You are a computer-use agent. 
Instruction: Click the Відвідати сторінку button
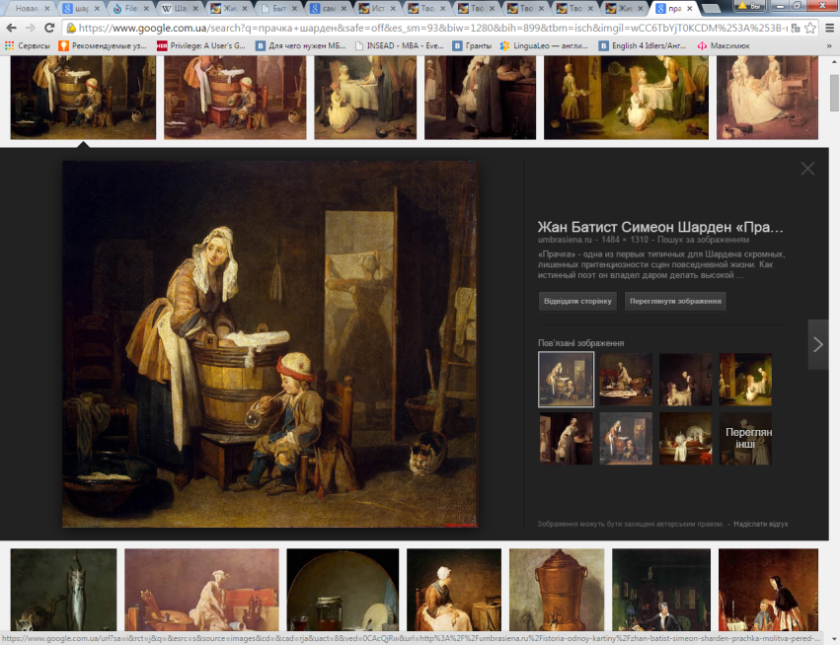577,302
